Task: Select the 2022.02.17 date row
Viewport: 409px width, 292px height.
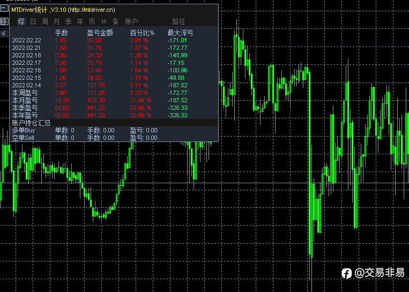Action: [x=27, y=63]
